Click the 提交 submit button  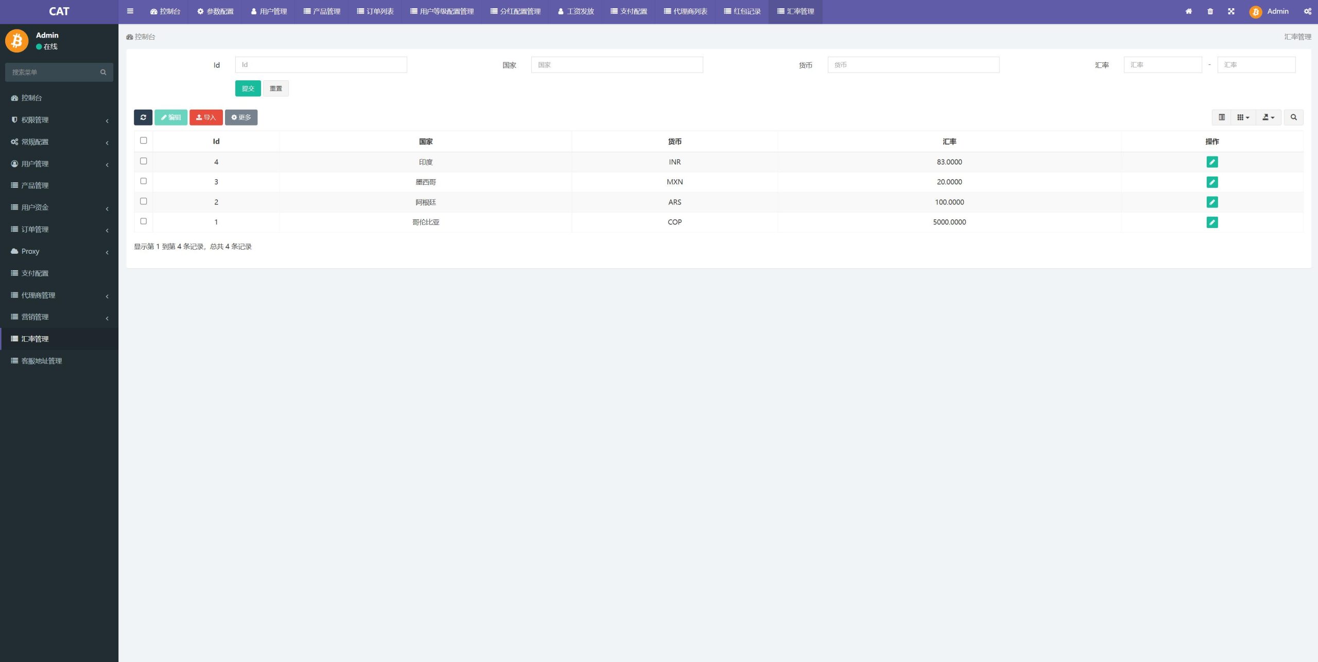[x=248, y=88]
